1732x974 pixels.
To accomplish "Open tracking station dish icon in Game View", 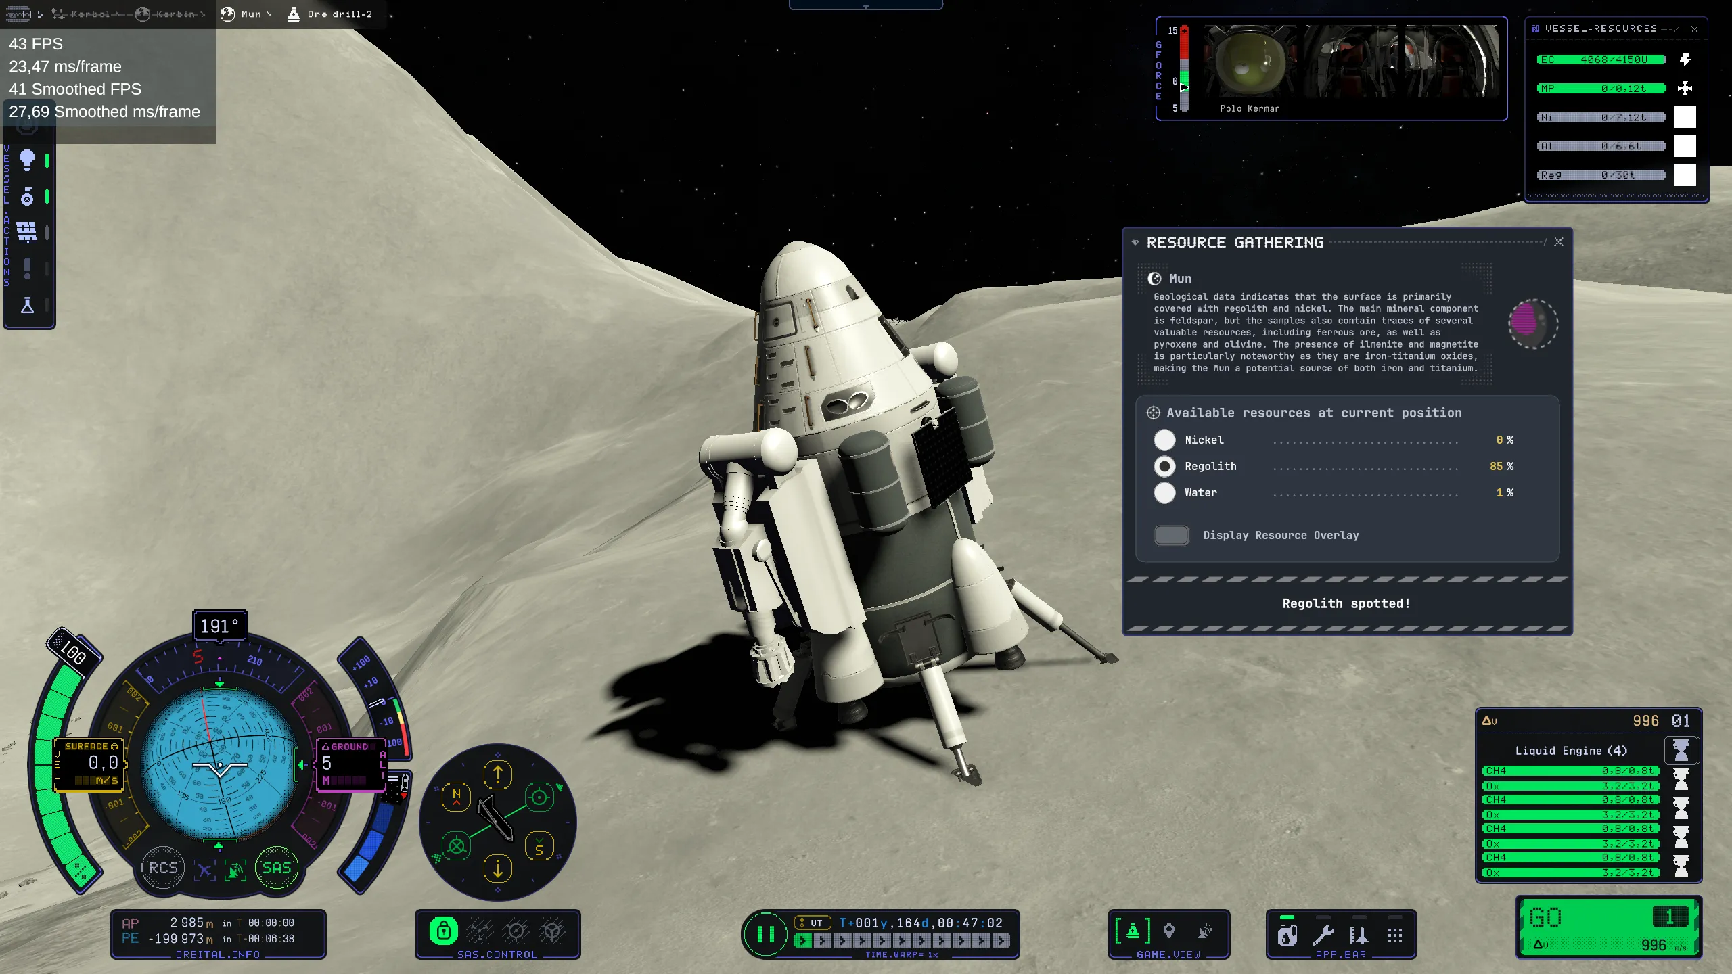I will tap(1205, 931).
